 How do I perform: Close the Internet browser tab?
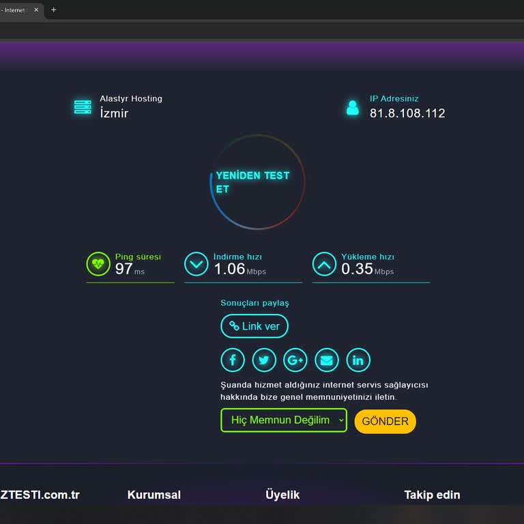tap(36, 10)
